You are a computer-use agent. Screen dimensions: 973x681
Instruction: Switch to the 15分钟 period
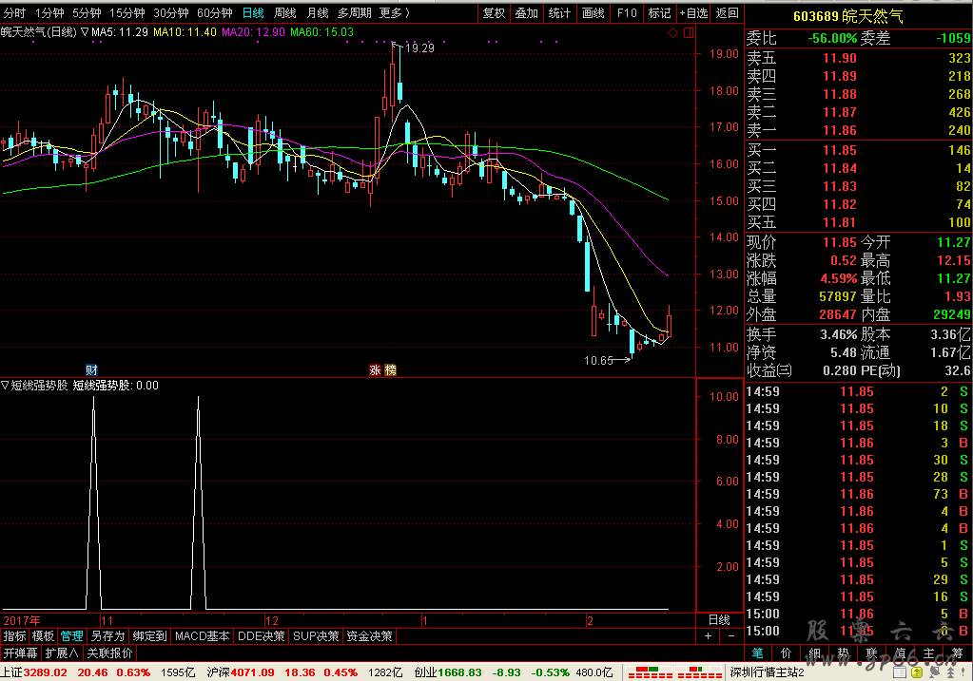tap(127, 13)
